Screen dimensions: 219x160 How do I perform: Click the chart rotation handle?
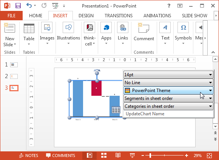[x=97, y=73]
